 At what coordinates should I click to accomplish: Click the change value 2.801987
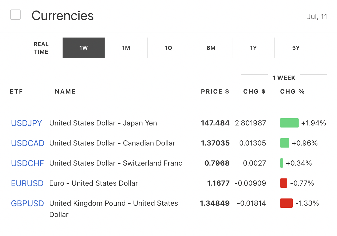coord(250,123)
